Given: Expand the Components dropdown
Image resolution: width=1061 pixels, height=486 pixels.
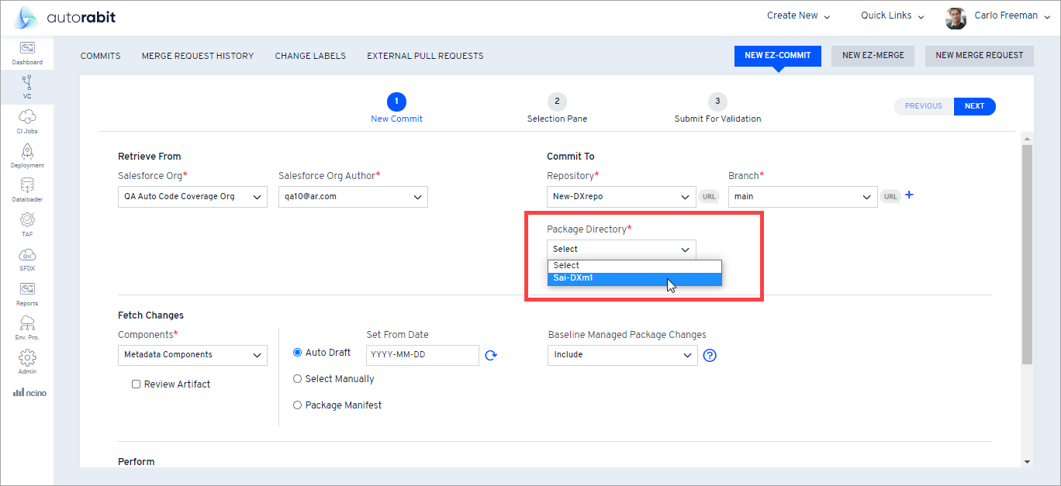Looking at the screenshot, I should [x=192, y=354].
